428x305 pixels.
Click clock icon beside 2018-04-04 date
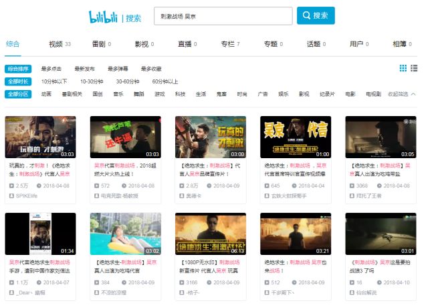tap(294, 186)
